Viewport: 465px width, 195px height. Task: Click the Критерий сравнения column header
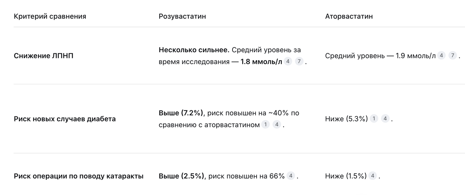50,17
